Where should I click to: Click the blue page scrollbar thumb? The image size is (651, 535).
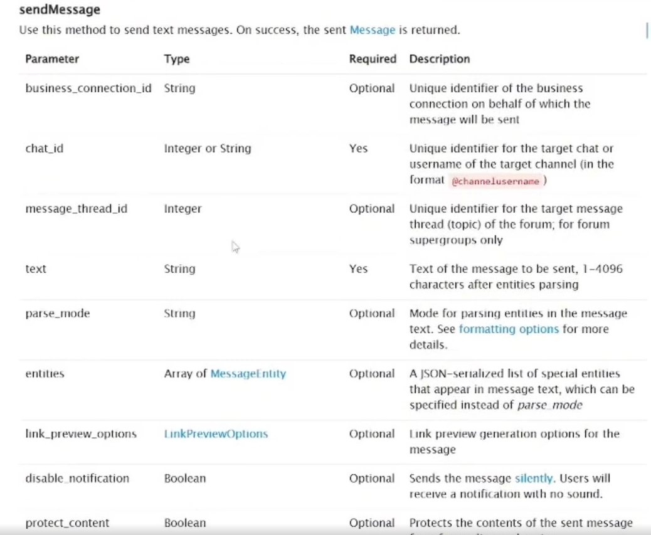(x=647, y=30)
